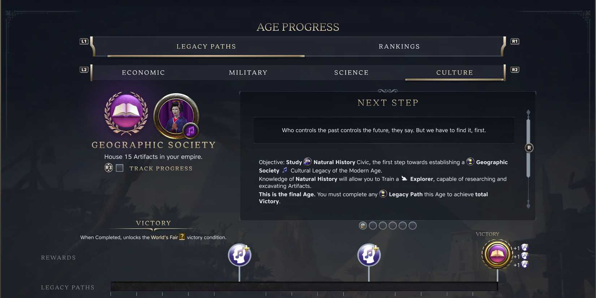The width and height of the screenshot is (596, 298).
Task: Click the second culture reward milestone icon
Action: (369, 255)
